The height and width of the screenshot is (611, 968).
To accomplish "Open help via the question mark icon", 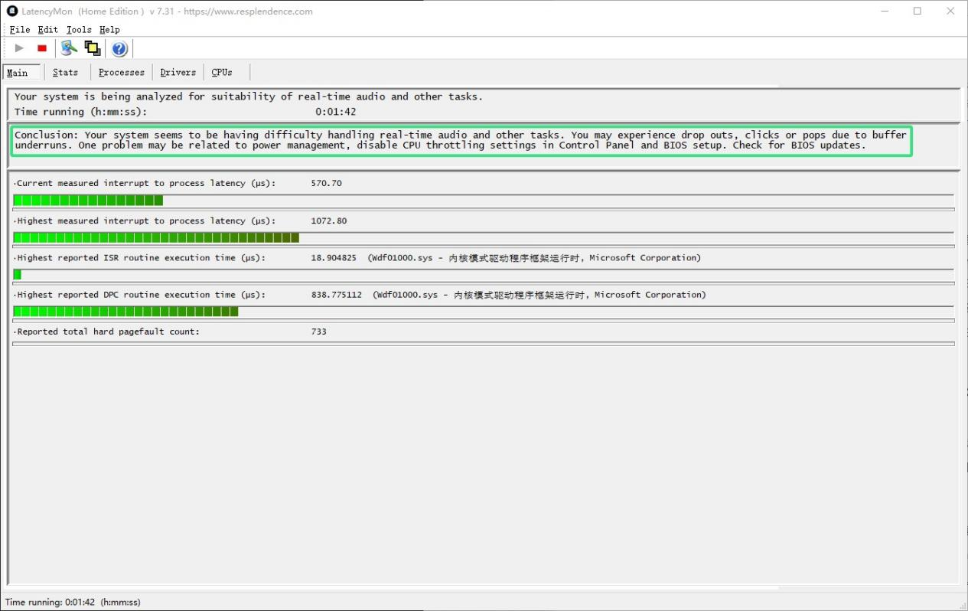I will 119,48.
